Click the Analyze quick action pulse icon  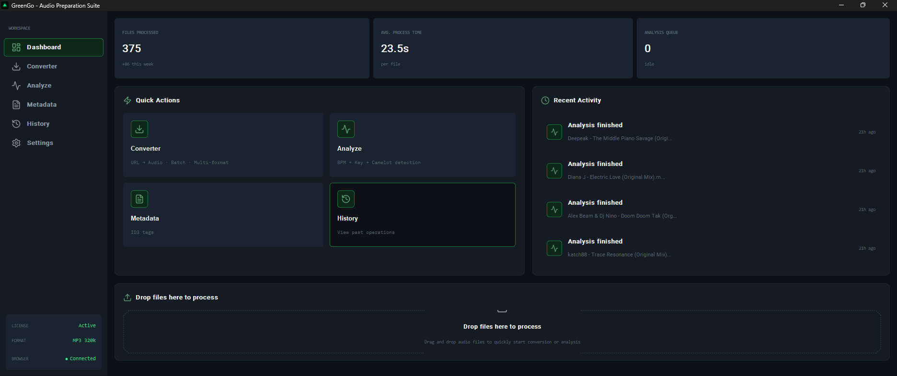click(346, 129)
